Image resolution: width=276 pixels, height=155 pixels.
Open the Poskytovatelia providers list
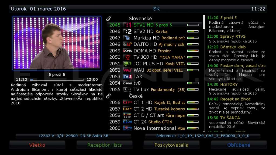click(x=171, y=145)
